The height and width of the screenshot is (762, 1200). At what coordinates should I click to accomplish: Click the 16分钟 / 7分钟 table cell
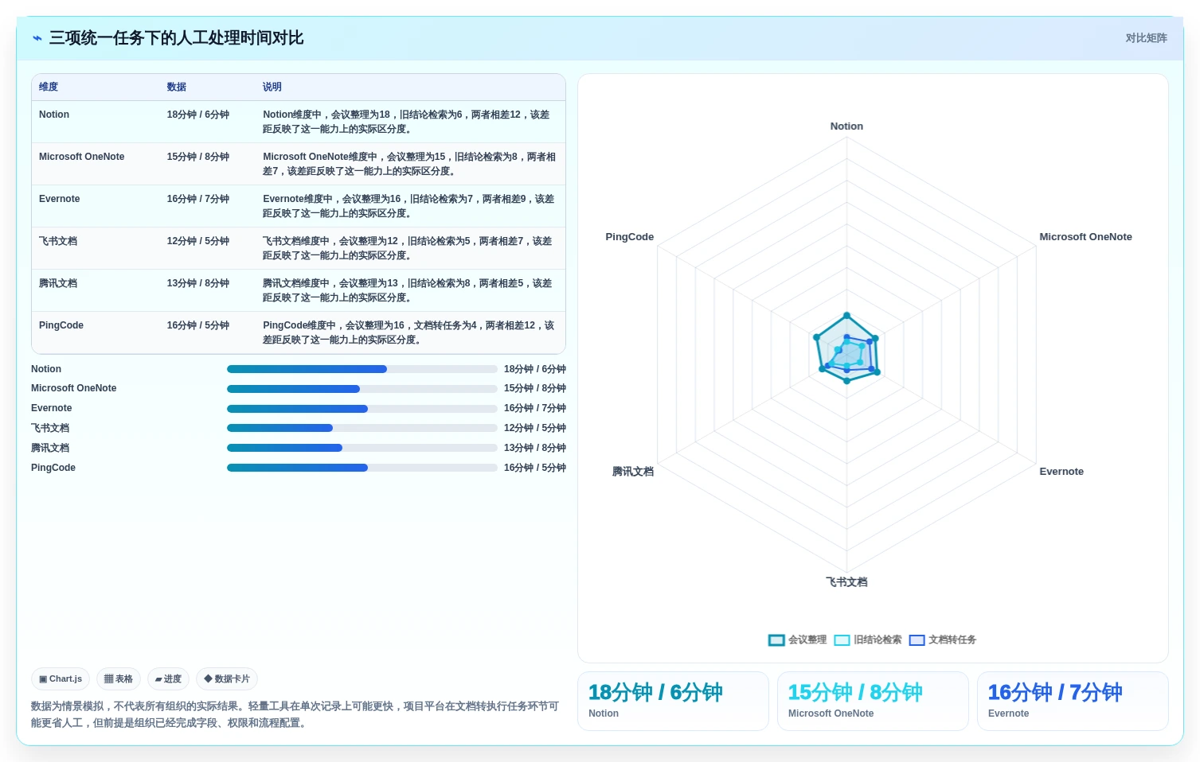point(198,199)
